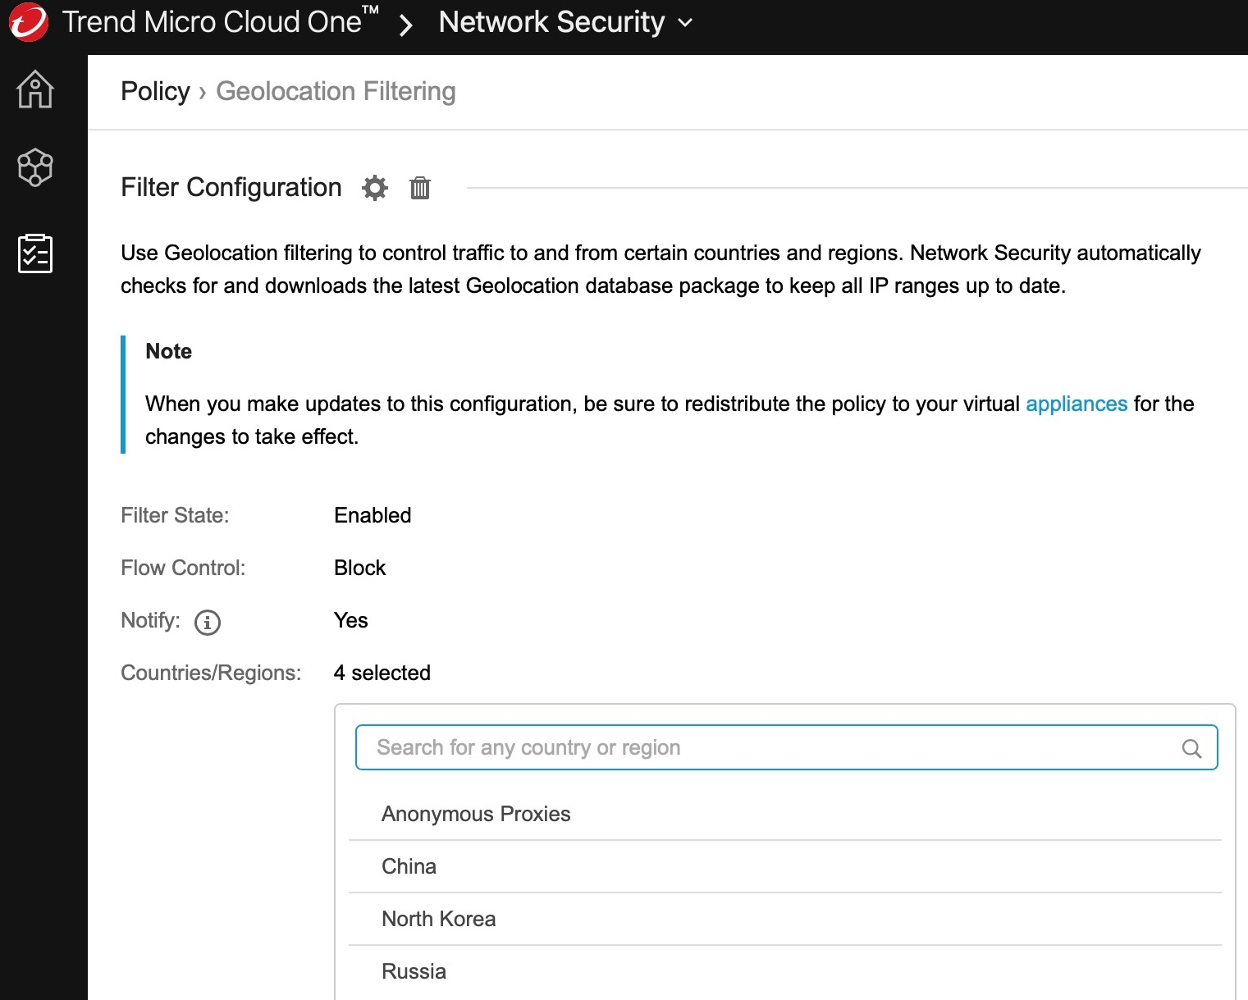Navigate to Policy breadcrumb
Screen dimensions: 1248x1000
point(155,91)
